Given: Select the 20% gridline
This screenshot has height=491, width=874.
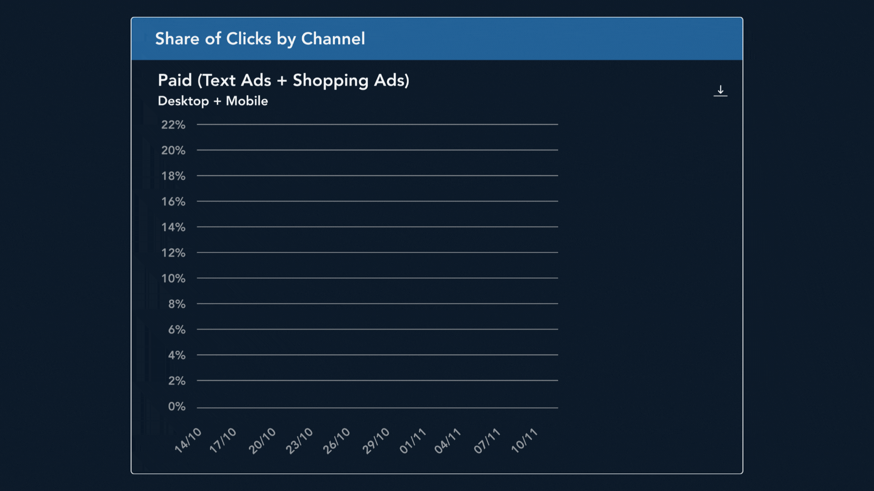Looking at the screenshot, I should (x=378, y=150).
